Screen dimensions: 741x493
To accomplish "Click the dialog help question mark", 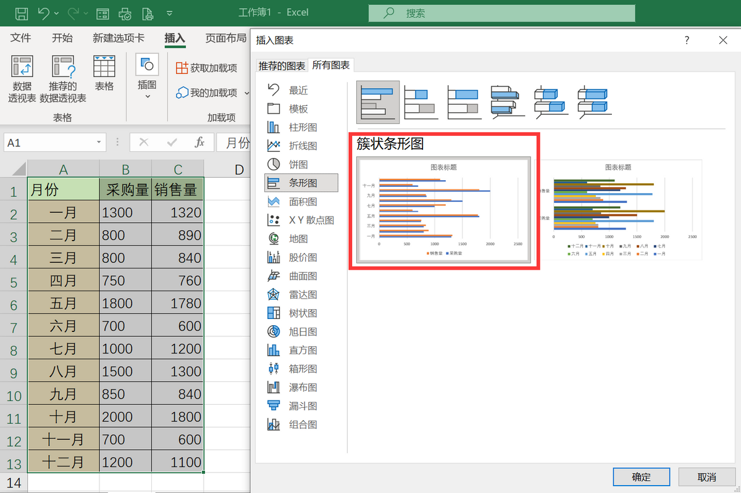I will pos(687,41).
